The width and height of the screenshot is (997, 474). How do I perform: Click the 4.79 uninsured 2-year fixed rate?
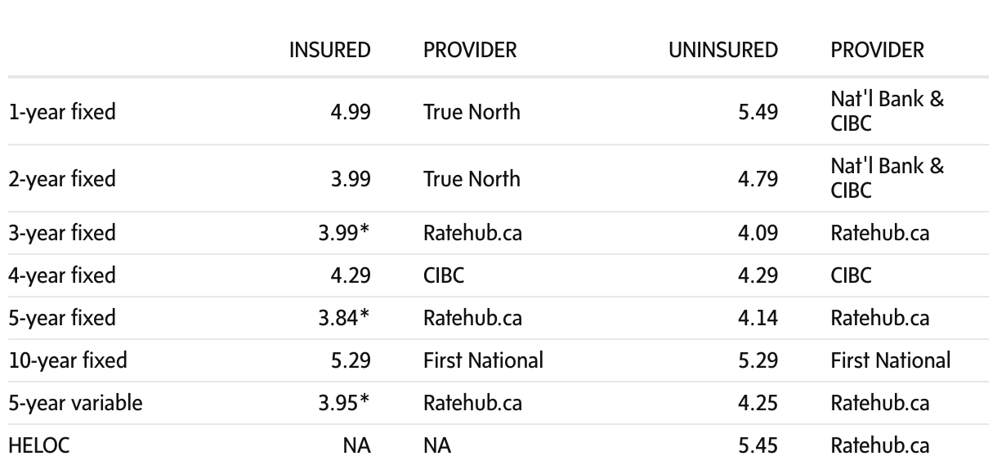pyautogui.click(x=758, y=178)
